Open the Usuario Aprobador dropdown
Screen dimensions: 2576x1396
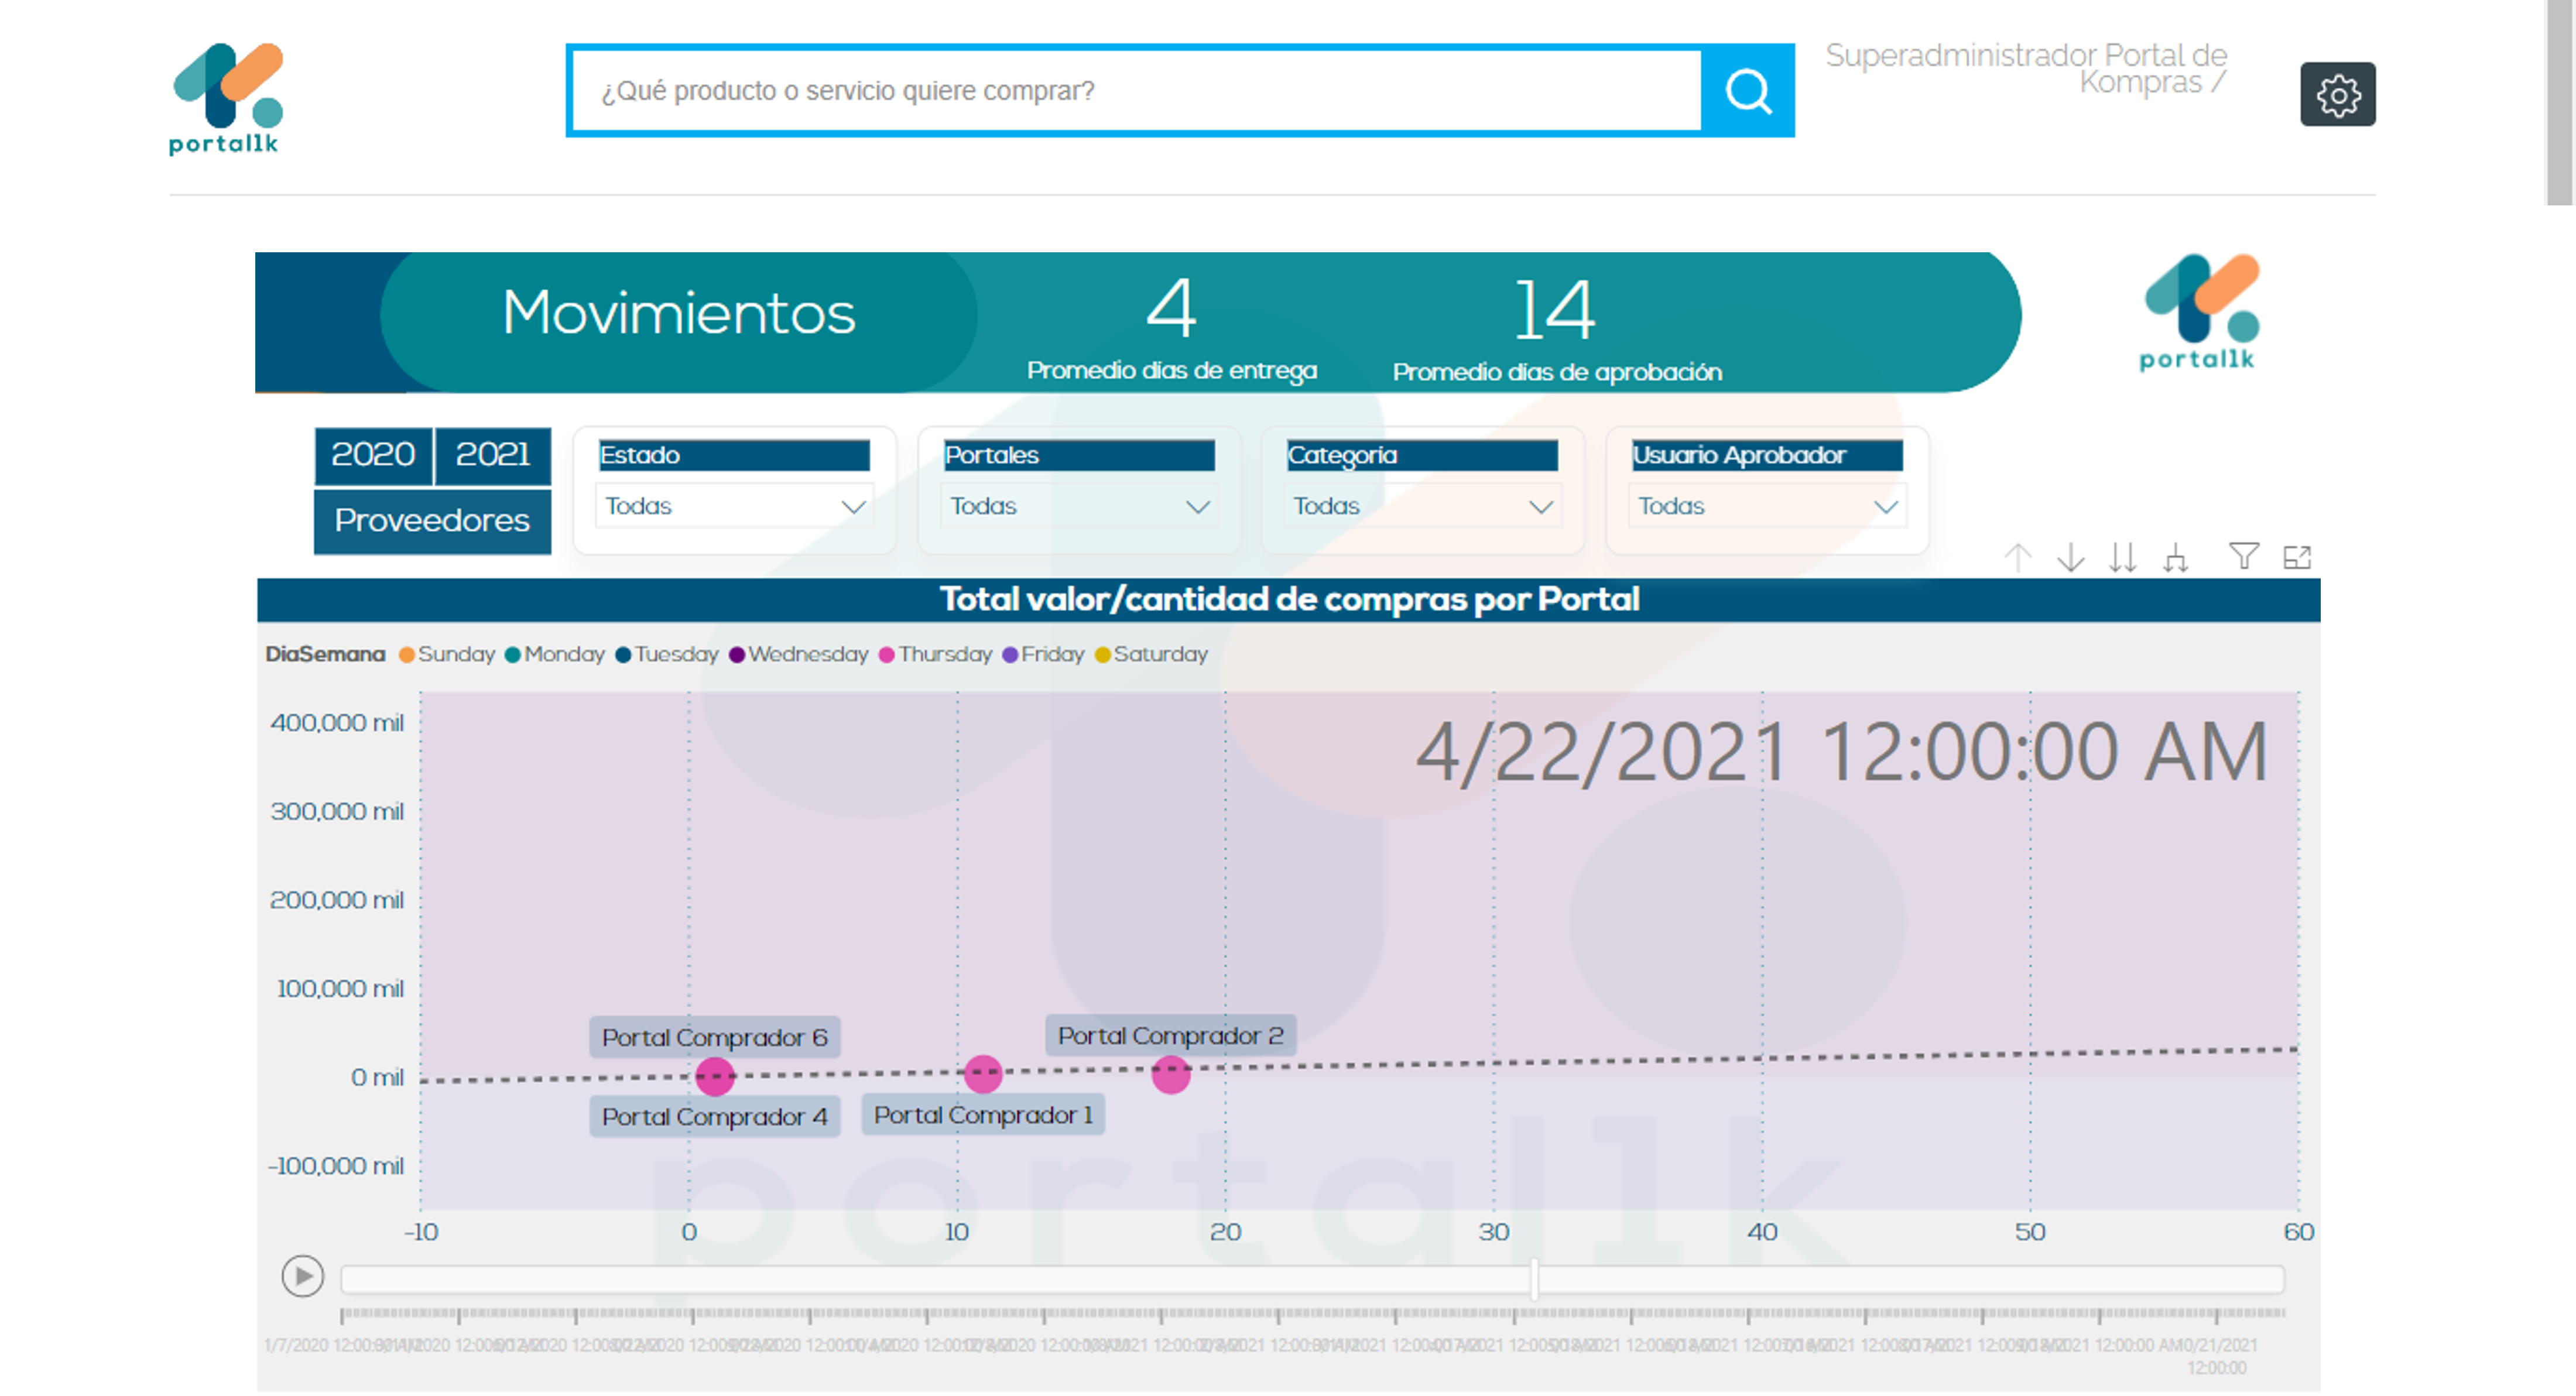pos(1767,506)
